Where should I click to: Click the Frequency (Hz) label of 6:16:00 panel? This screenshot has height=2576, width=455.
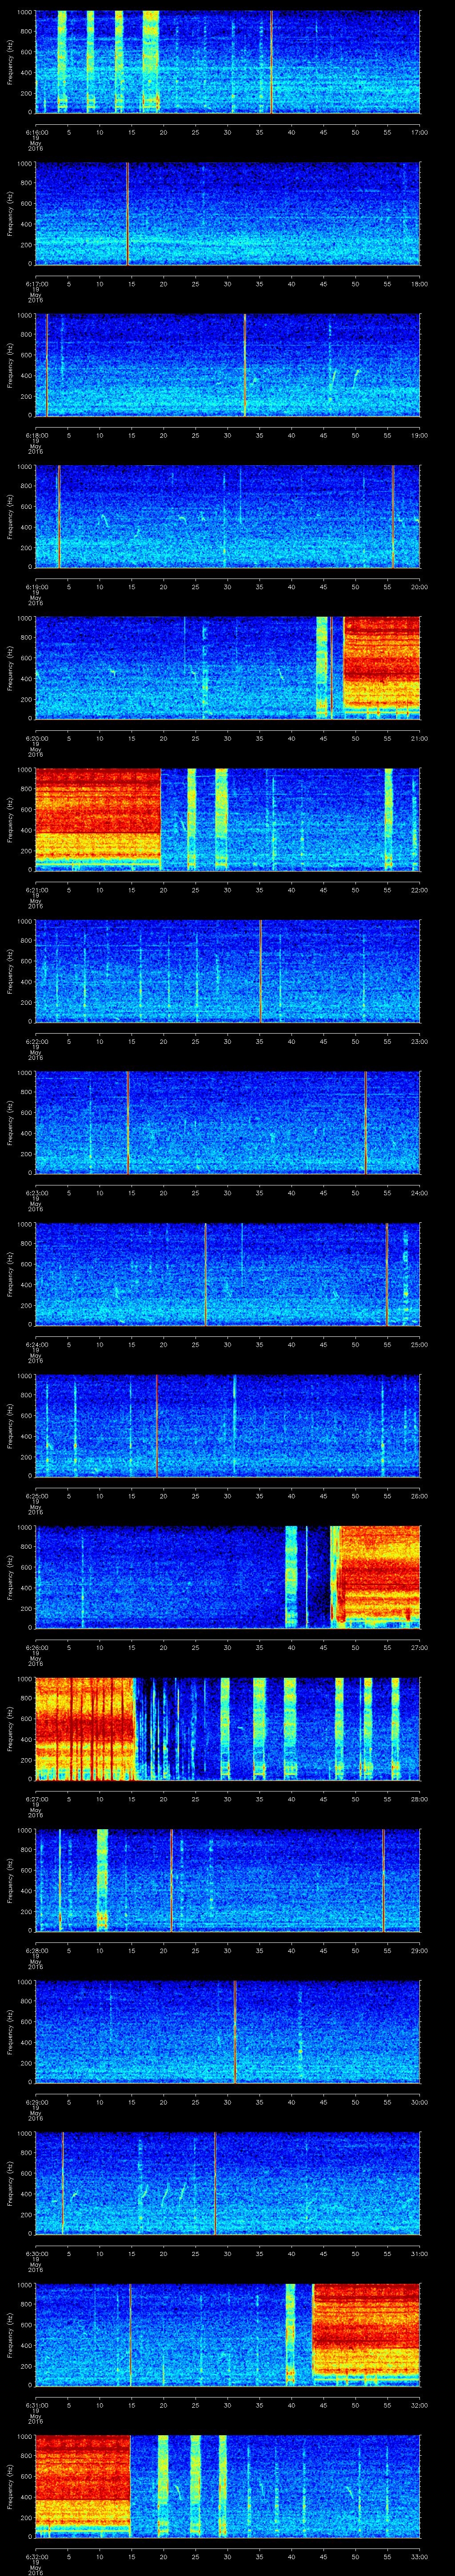point(10,62)
